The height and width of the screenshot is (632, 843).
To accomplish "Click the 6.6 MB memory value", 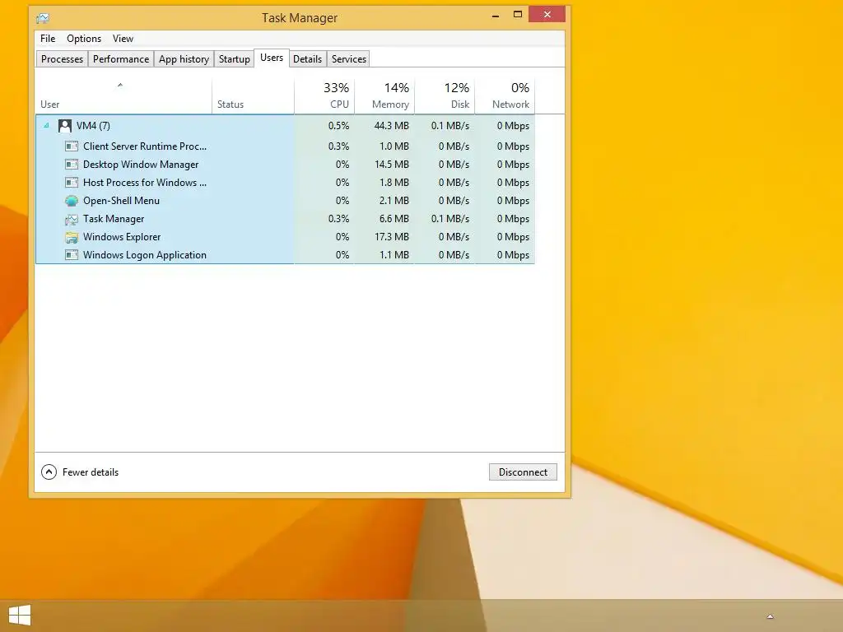I will 394,219.
